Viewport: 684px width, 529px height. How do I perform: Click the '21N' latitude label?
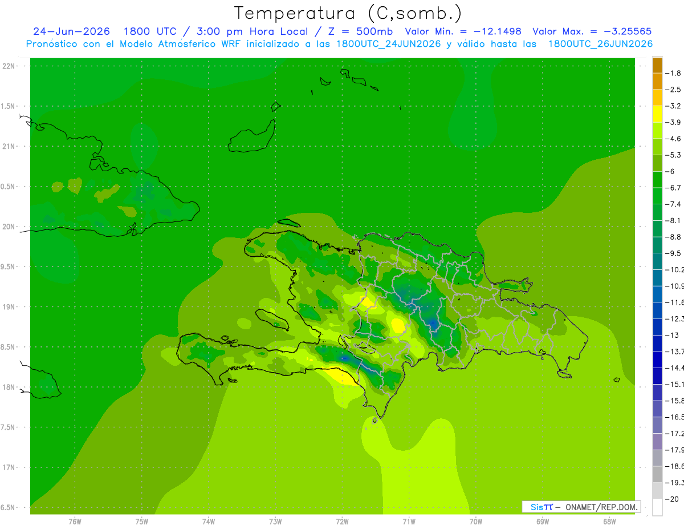[9, 147]
